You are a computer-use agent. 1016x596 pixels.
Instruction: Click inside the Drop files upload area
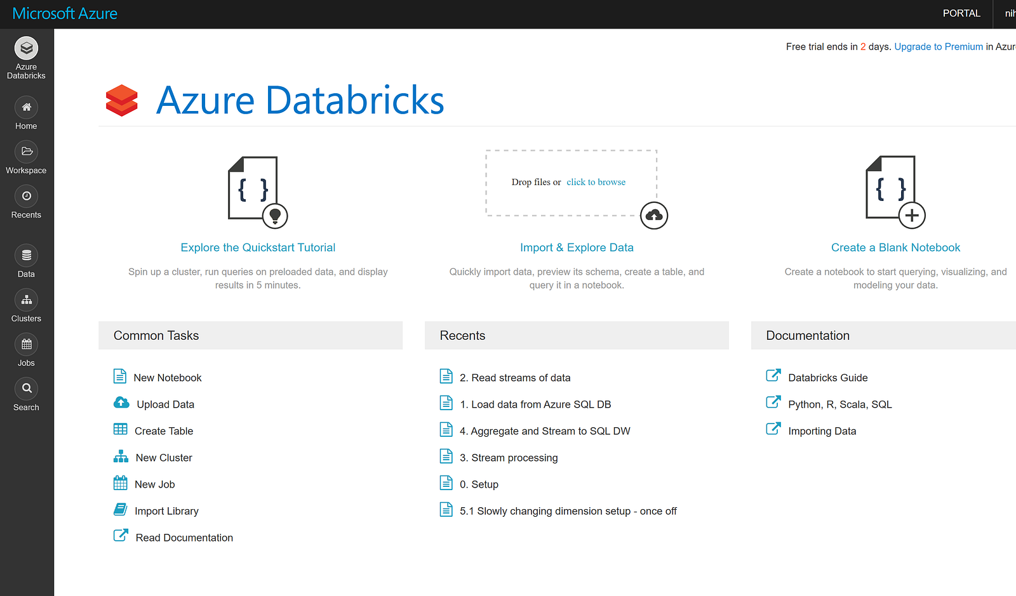point(571,183)
